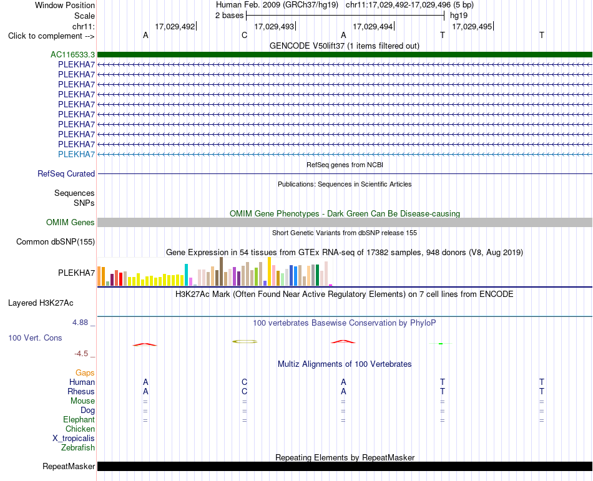Click the gray OMIM Genes bar

pos(345,223)
